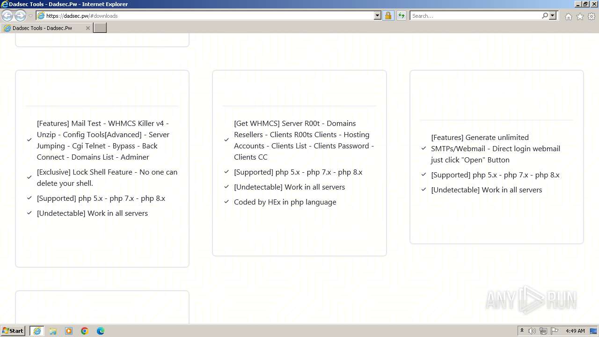Click checkmark beside '[Exclusive] Lock Shell Feature'

tap(29, 178)
